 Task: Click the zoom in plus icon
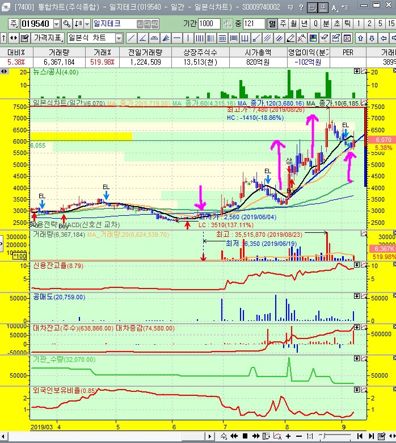(x=288, y=436)
